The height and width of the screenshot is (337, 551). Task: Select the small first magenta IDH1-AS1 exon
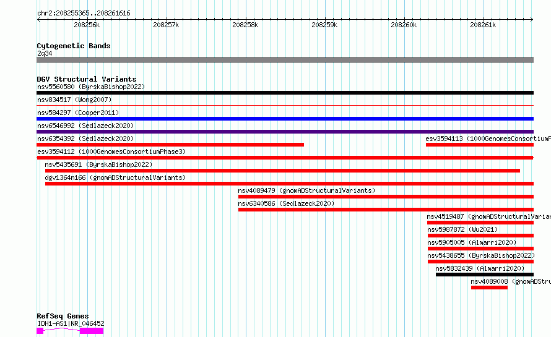[40, 331]
